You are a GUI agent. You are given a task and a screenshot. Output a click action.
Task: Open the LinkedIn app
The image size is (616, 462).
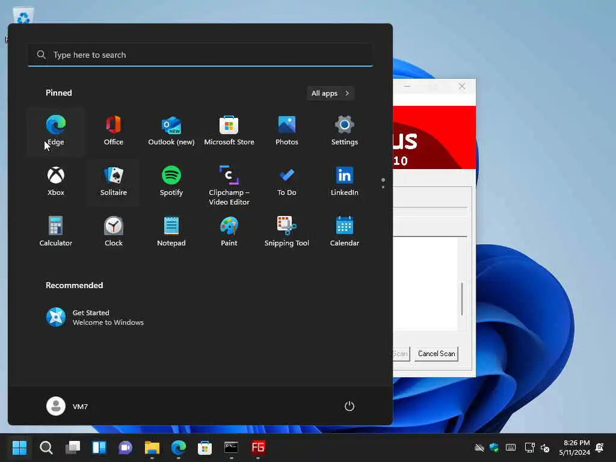pyautogui.click(x=345, y=182)
